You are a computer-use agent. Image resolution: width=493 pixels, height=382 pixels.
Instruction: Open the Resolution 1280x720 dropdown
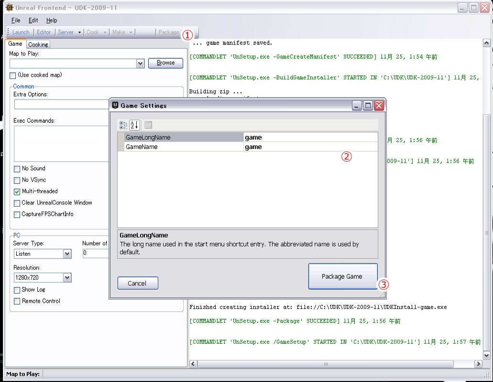tap(67, 278)
